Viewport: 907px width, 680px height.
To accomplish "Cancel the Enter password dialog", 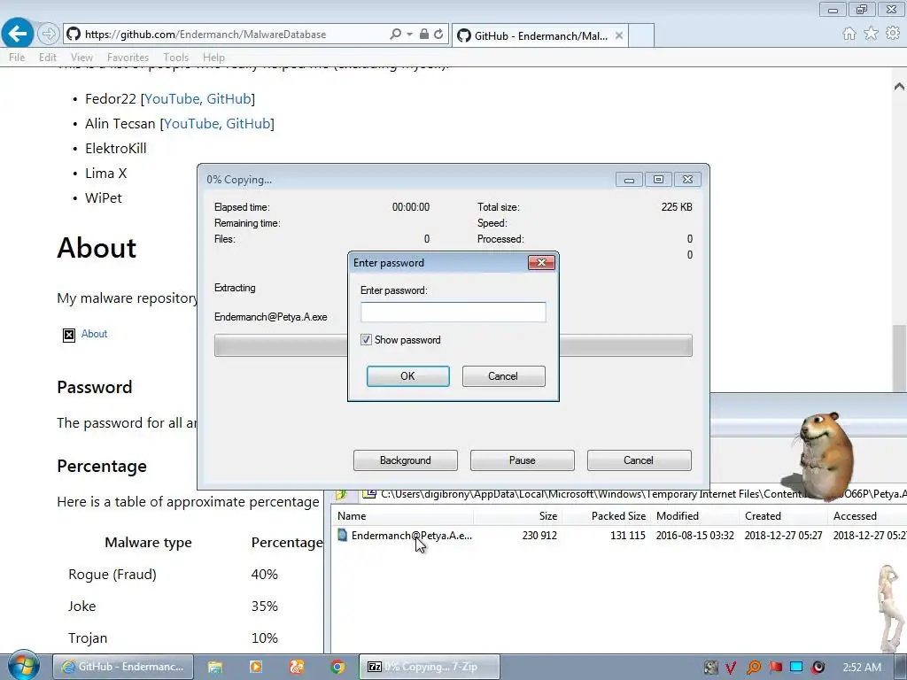I will click(x=503, y=375).
